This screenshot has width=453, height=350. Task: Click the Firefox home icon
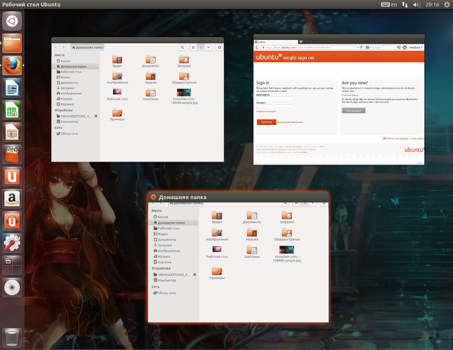(404, 47)
